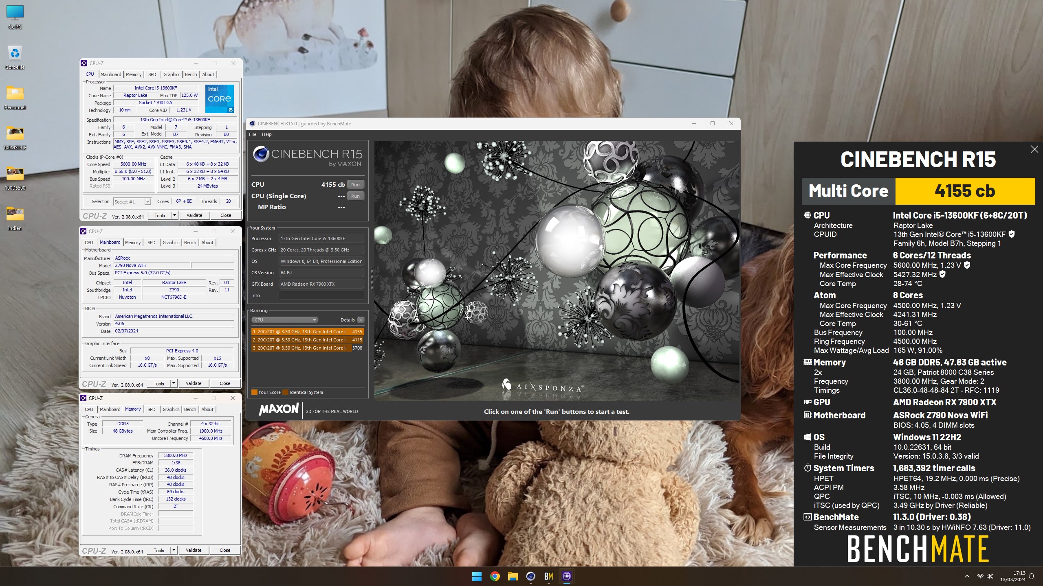1043x586 pixels.
Task: Click the Info field in Your System
Action: (321, 295)
